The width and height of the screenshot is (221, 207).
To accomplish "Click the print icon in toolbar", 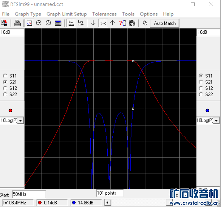I will tap(18, 23).
